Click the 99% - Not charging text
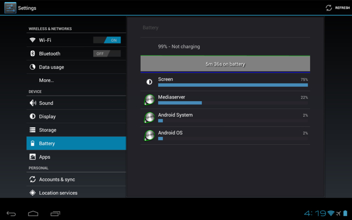The height and width of the screenshot is (220, 352). (x=179, y=47)
